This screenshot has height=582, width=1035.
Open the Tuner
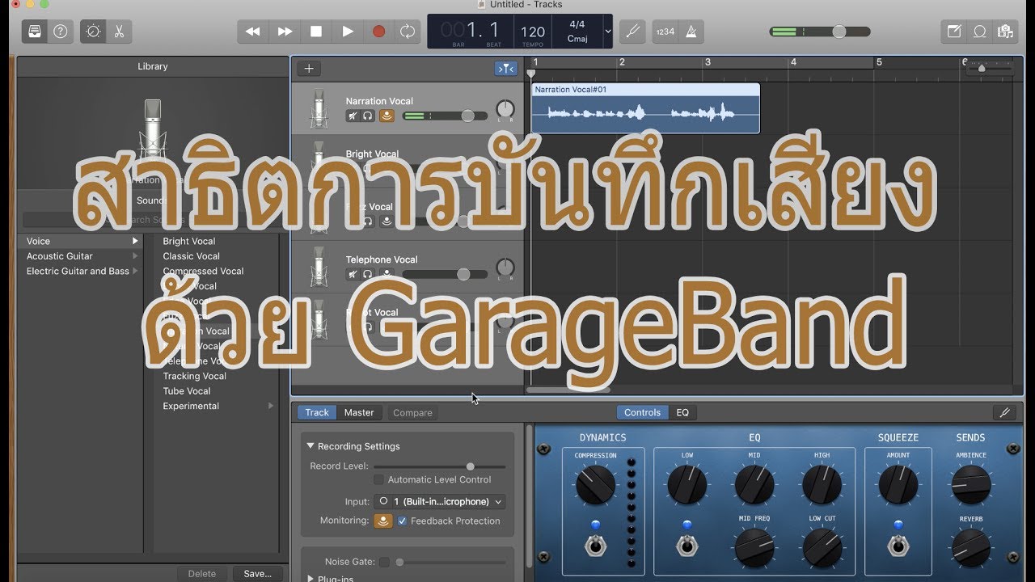click(x=632, y=32)
